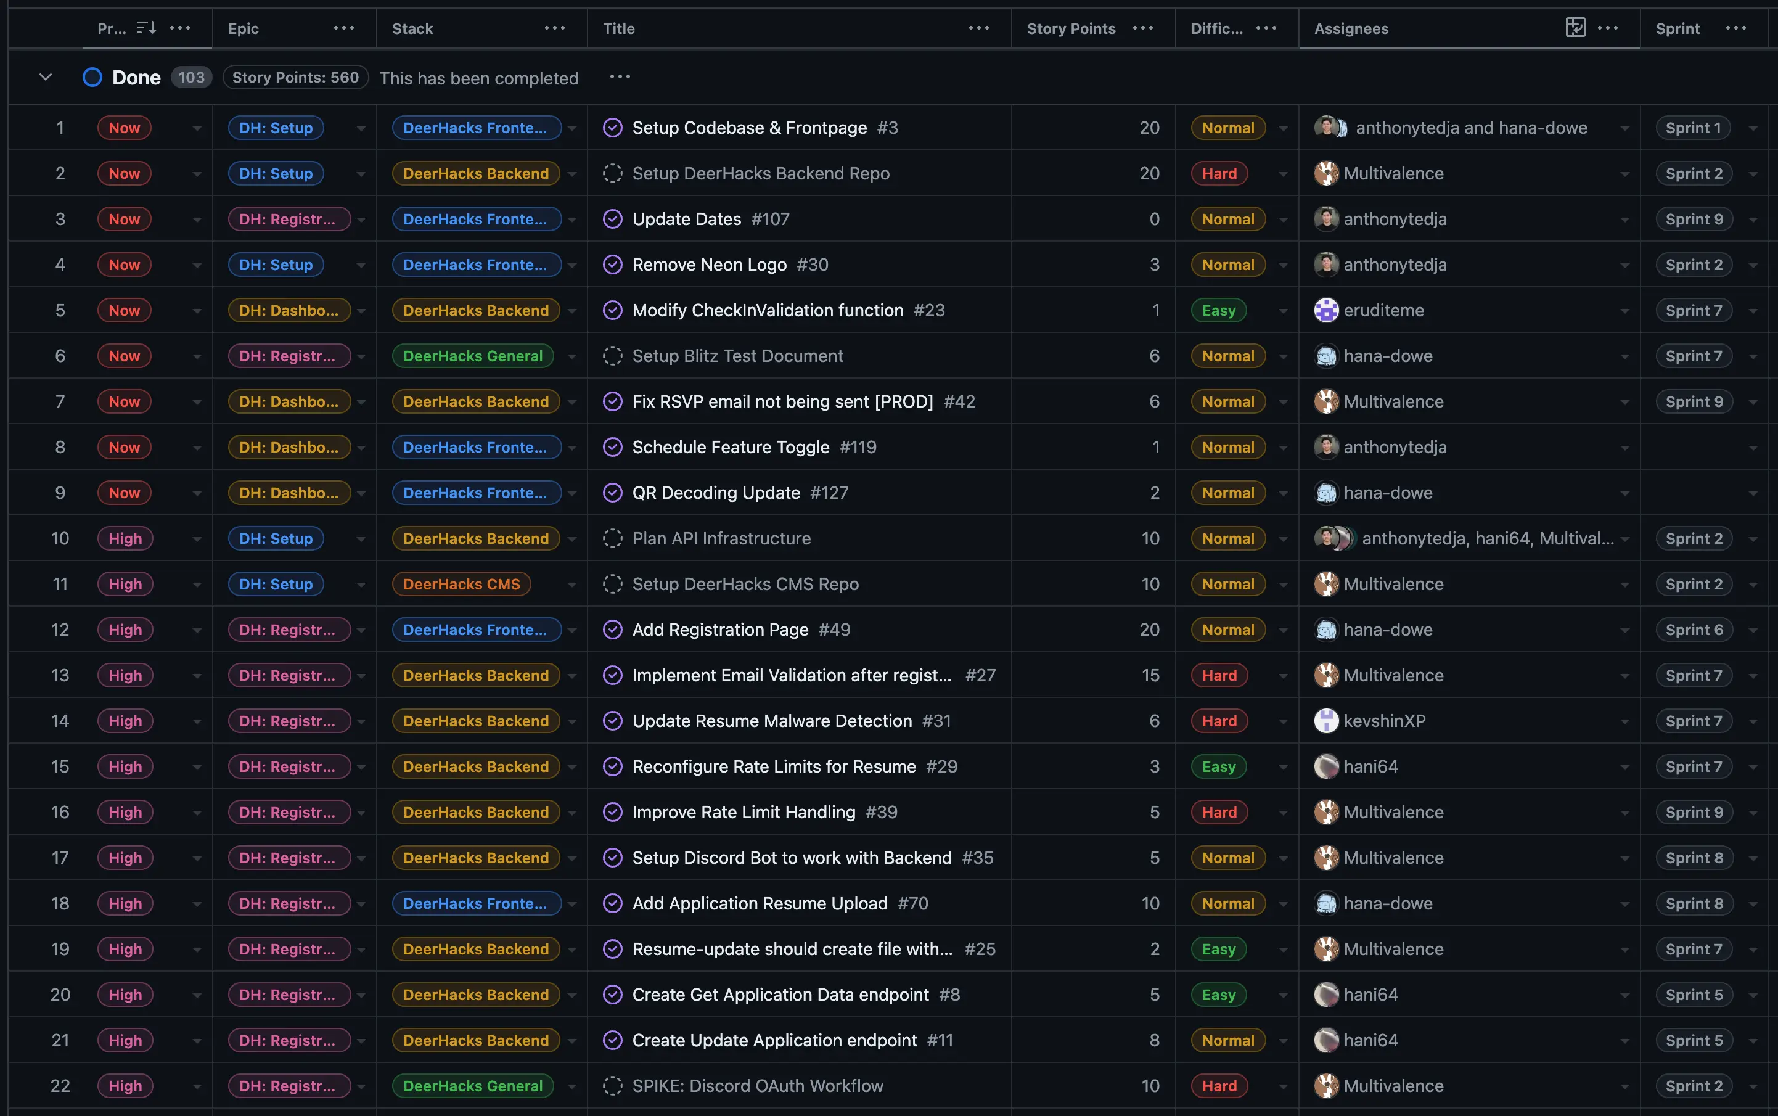
Task: Open Create Update Application endpoint issue #11
Action: pyautogui.click(x=774, y=1040)
